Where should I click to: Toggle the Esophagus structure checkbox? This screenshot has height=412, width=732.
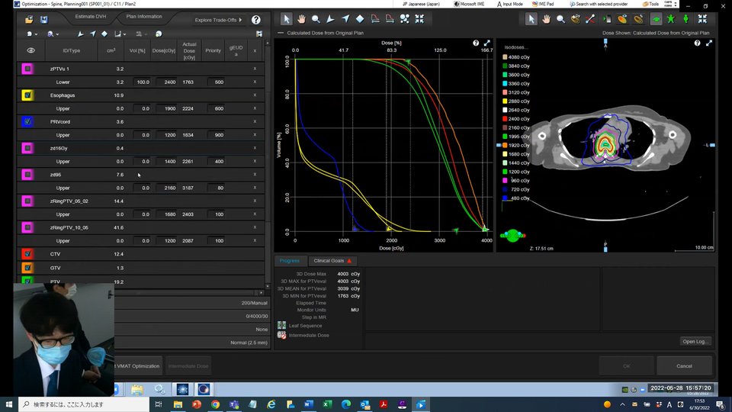click(27, 95)
